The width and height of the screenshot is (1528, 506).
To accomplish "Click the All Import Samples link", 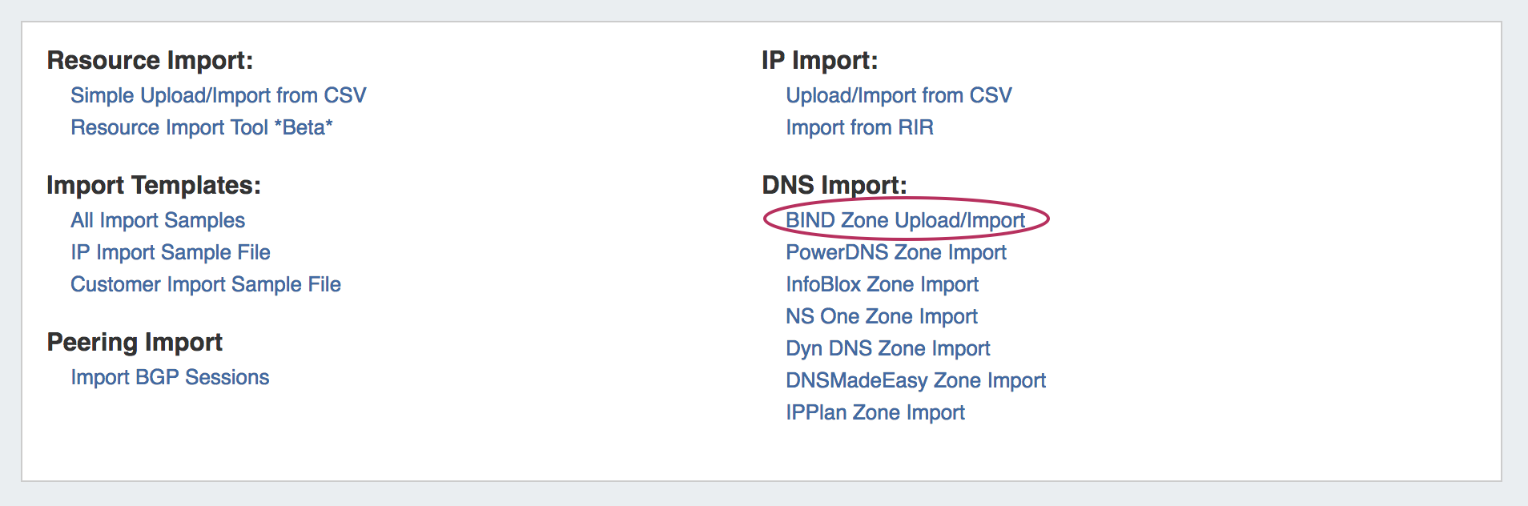I will (x=158, y=220).
